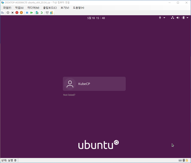Click the greyed monitor enhanced session icon
The height and width of the screenshot is (163, 191).
pos(47,13)
